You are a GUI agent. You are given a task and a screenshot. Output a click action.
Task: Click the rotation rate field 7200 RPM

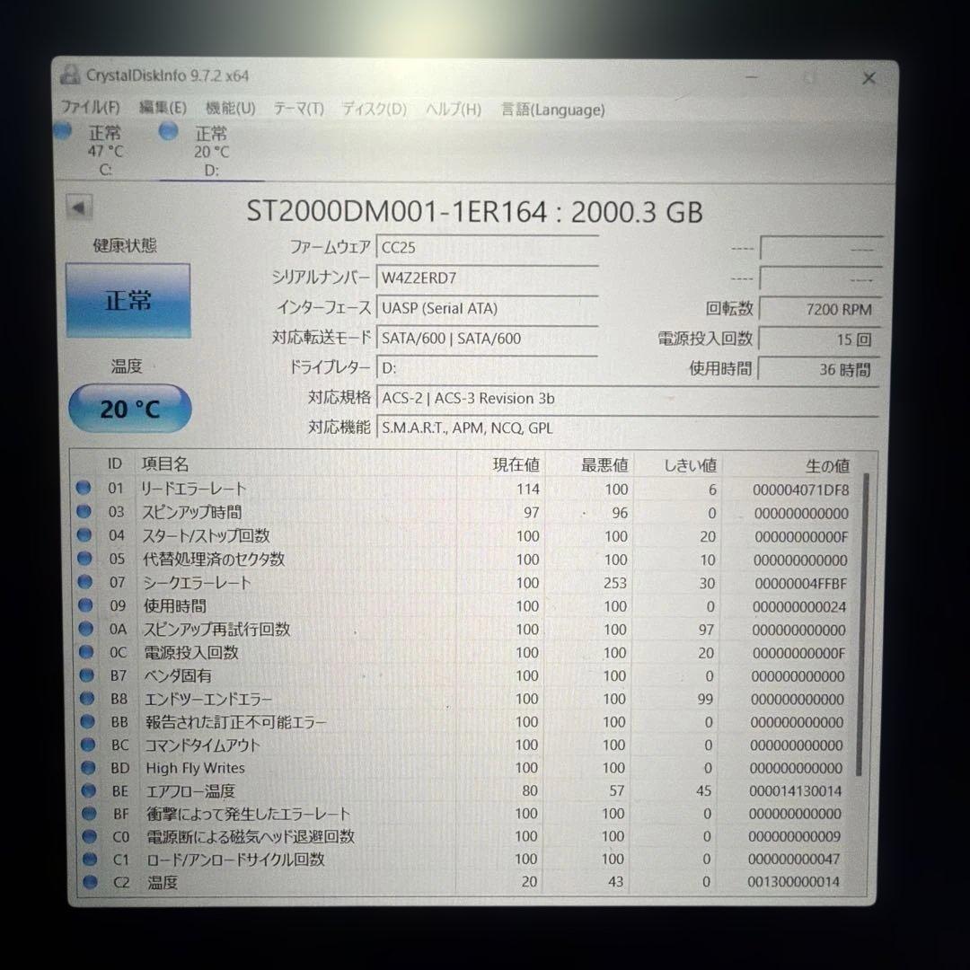[819, 309]
